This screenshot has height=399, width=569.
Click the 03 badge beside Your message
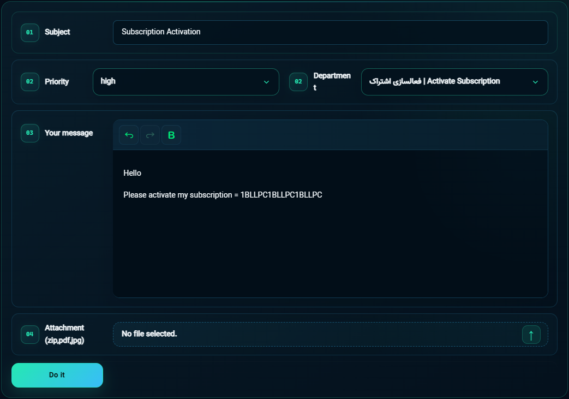(30, 133)
